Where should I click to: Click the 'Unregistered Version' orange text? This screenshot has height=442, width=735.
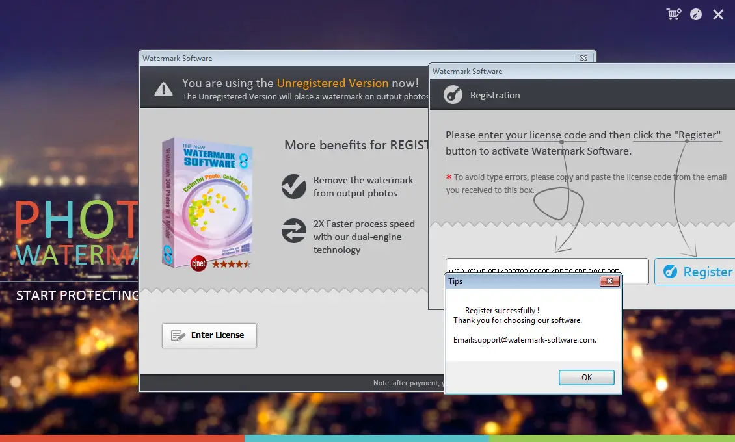(332, 83)
